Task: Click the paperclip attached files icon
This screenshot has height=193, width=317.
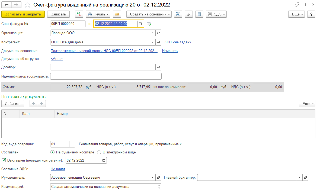Action: click(189, 14)
